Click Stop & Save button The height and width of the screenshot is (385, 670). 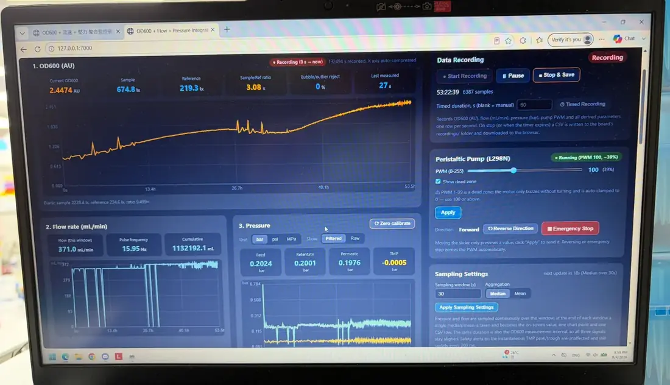[556, 75]
